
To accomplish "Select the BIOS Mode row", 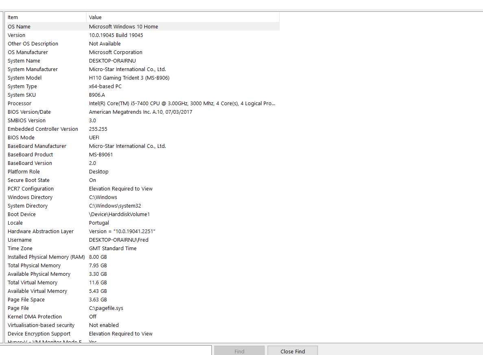I will (x=142, y=138).
